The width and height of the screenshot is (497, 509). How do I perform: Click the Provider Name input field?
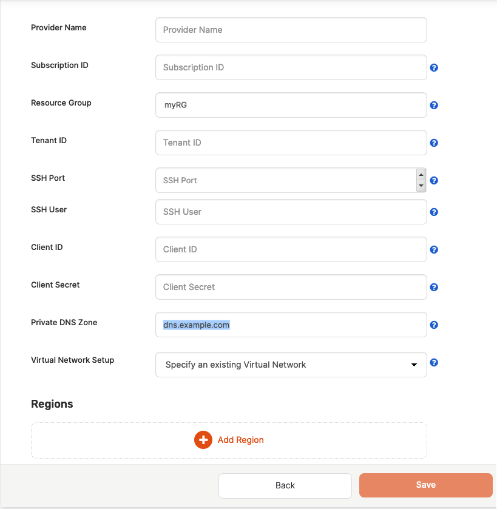(291, 29)
